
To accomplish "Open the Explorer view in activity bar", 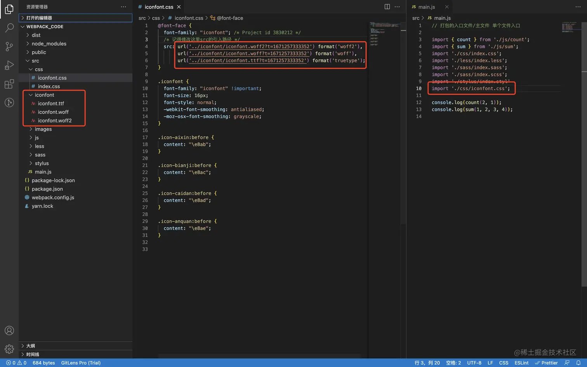I will 9,9.
